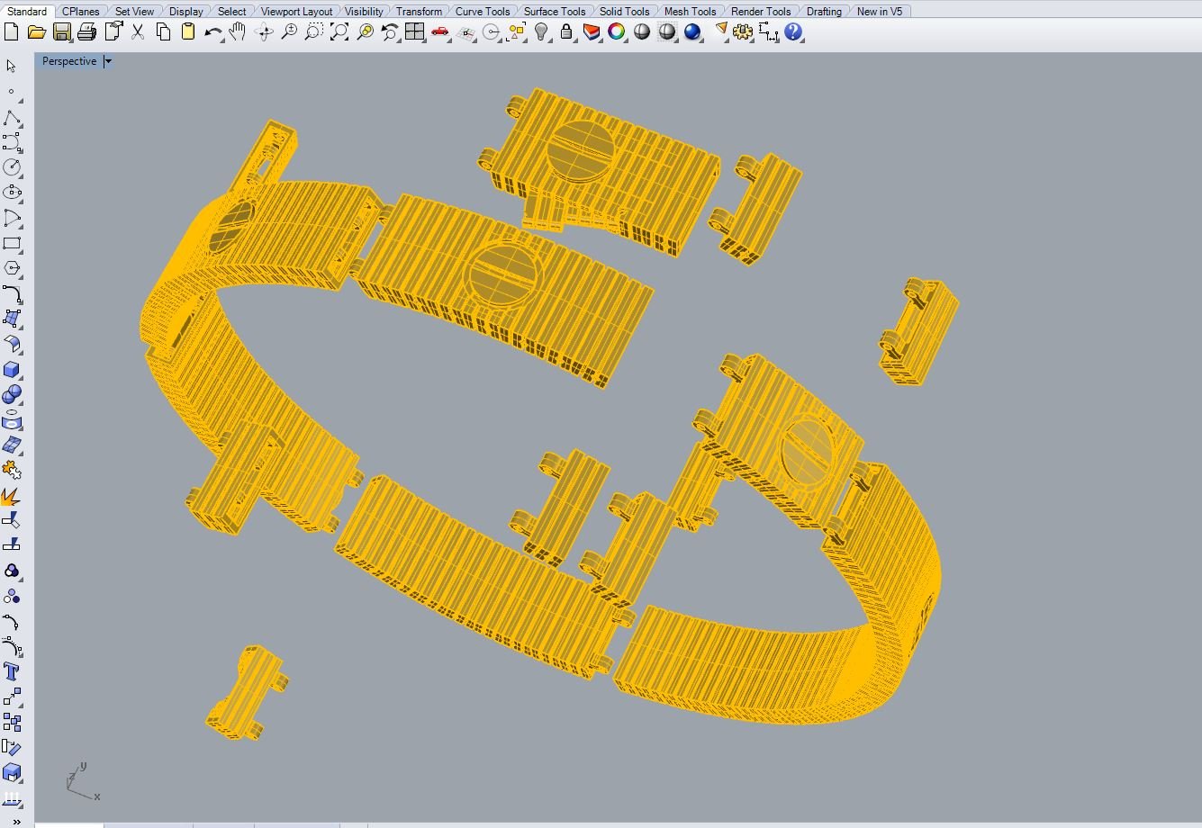Click the Perspective viewport title label
1202x828 pixels.
(x=68, y=61)
